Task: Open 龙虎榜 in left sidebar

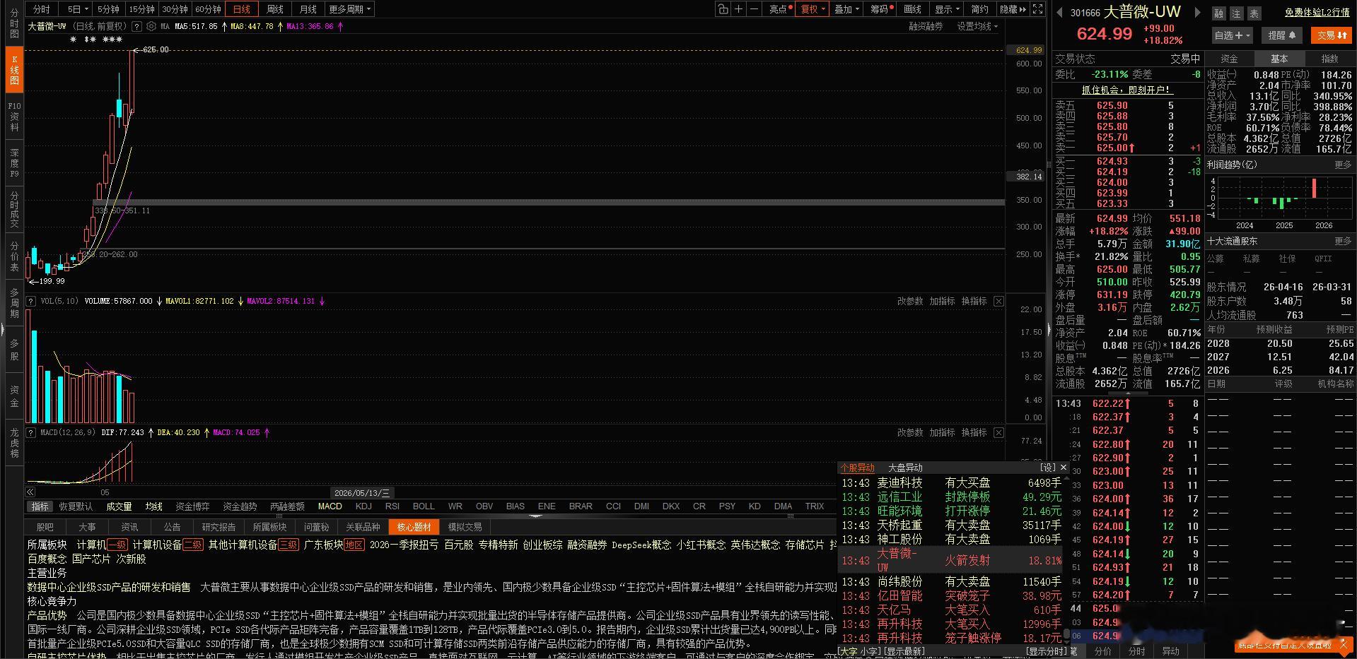Action: 14,443
